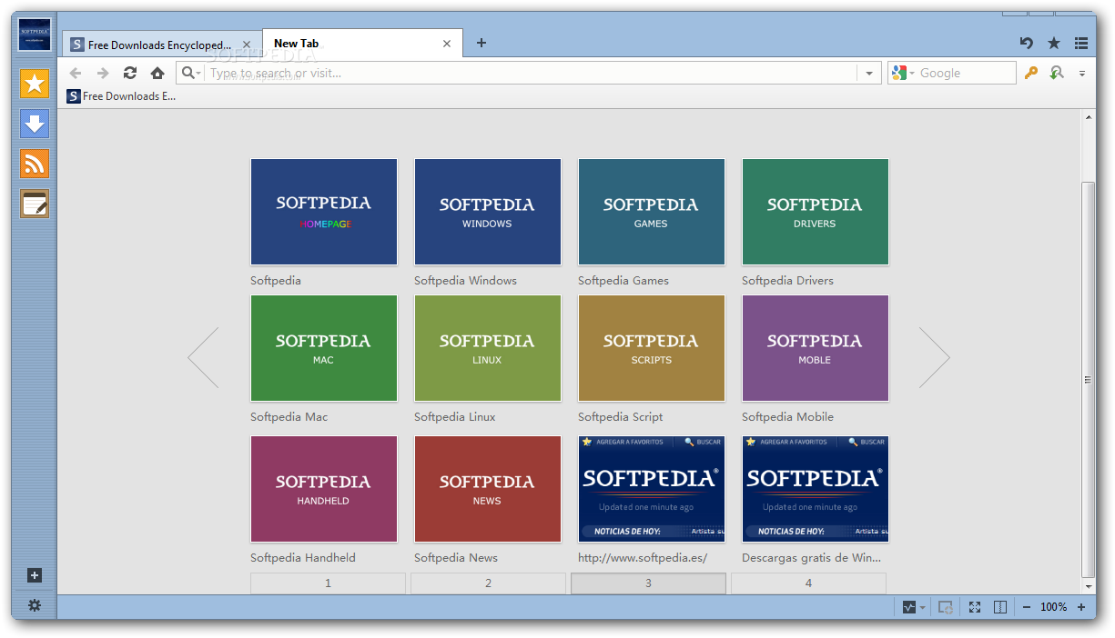The height and width of the screenshot is (638, 1115).
Task: Toggle split screen view in the status bar
Action: coord(1000,607)
